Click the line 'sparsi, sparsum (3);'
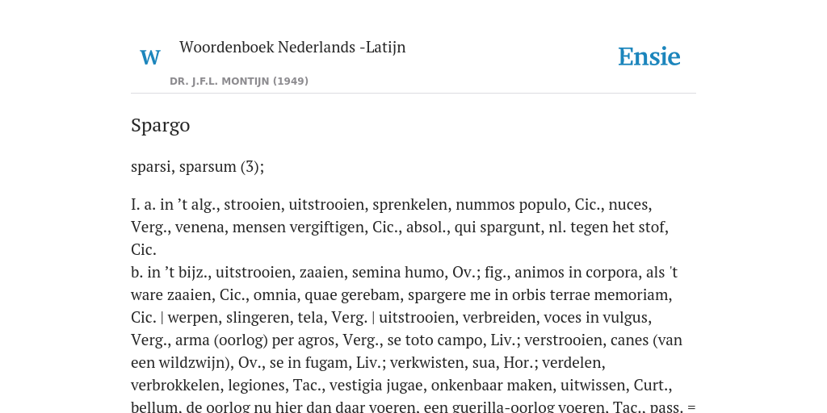 pyautogui.click(x=197, y=166)
